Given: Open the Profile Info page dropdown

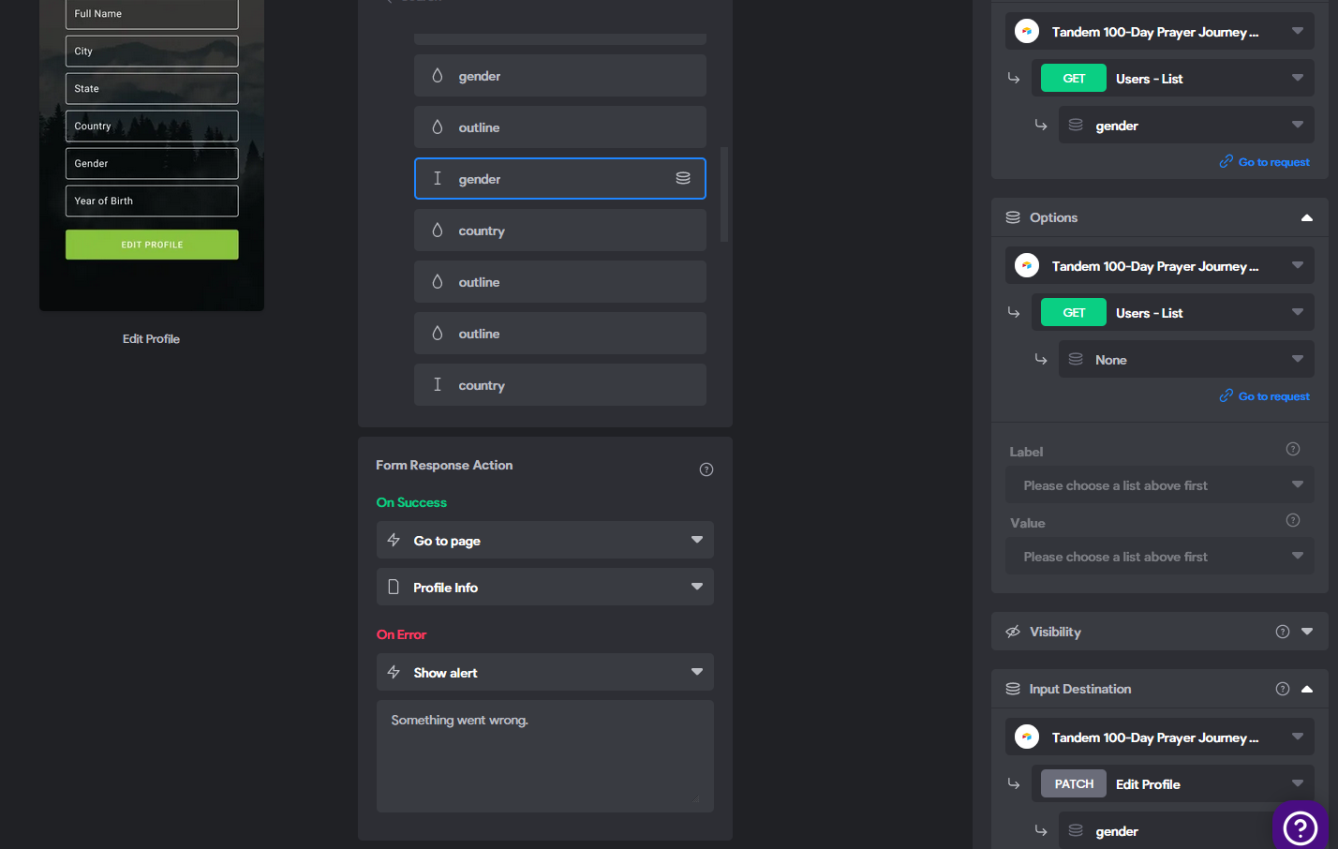Looking at the screenshot, I should click(545, 587).
